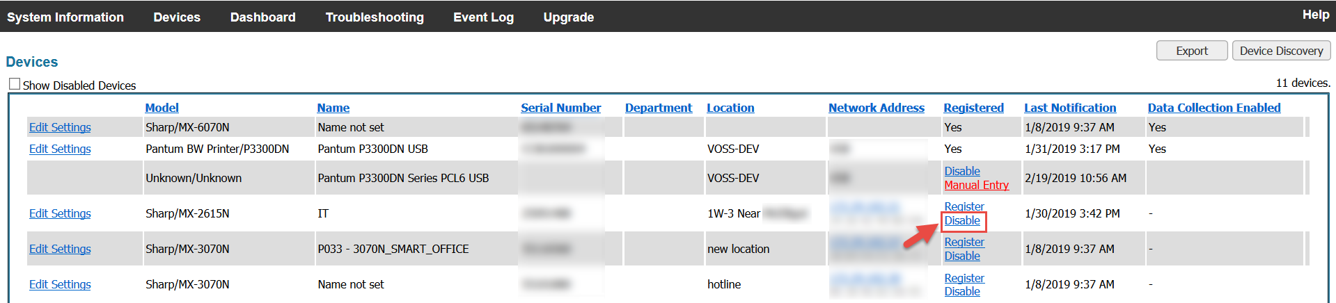Disable the Pantum P3300DN Series PCL6 device
This screenshot has height=303, width=1336.
(961, 171)
